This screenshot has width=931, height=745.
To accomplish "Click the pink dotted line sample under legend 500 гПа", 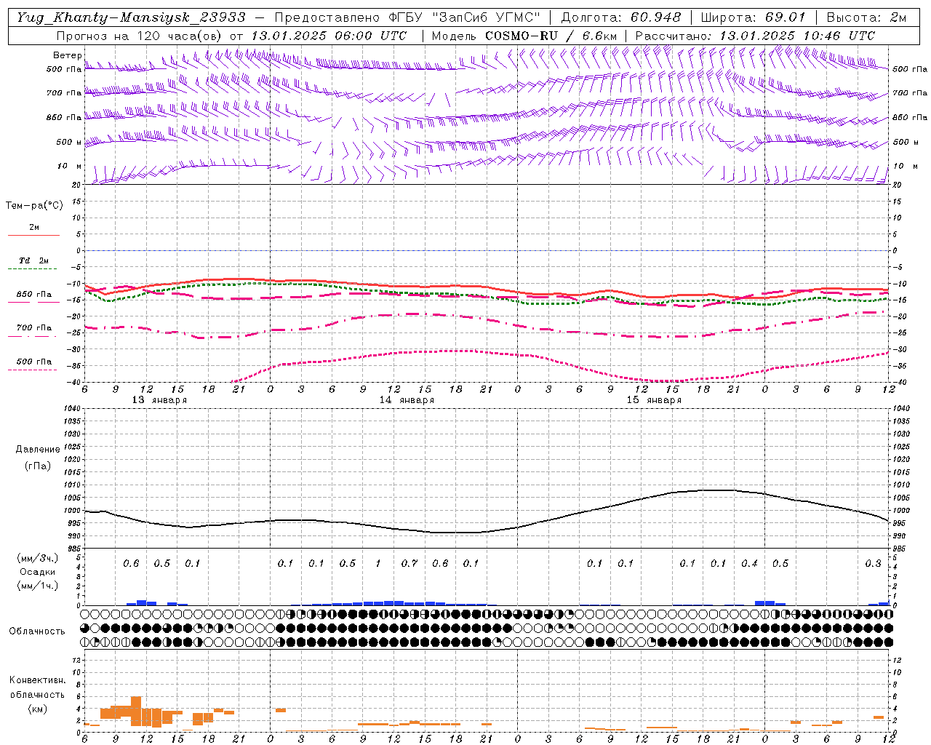I will click(x=32, y=370).
